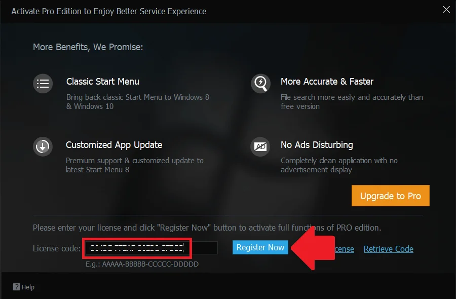The width and height of the screenshot is (456, 299).
Task: Click the "No Ads Disturbing" heading
Action: (x=317, y=145)
